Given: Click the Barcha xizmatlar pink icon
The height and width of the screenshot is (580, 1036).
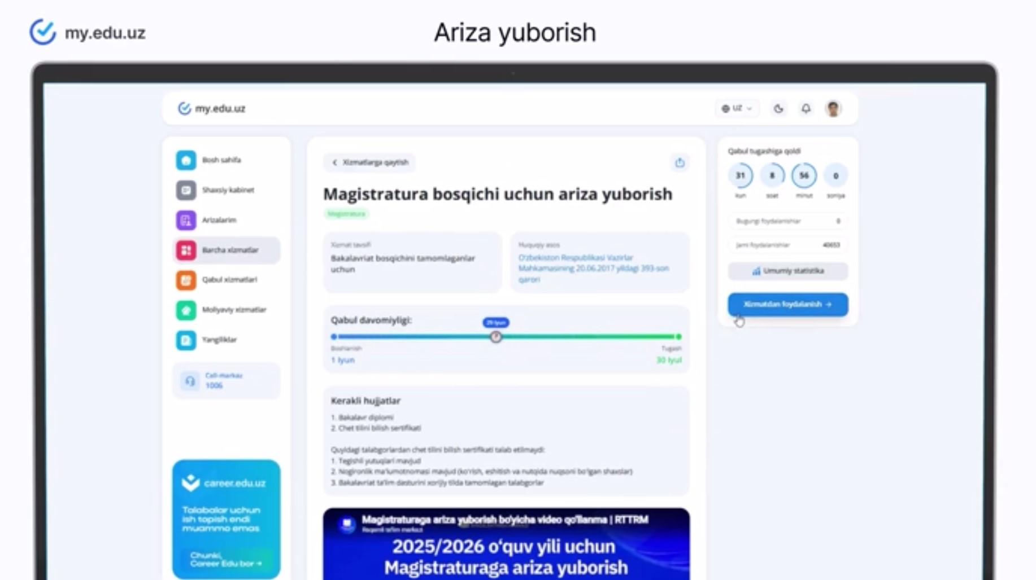Looking at the screenshot, I should coord(186,250).
